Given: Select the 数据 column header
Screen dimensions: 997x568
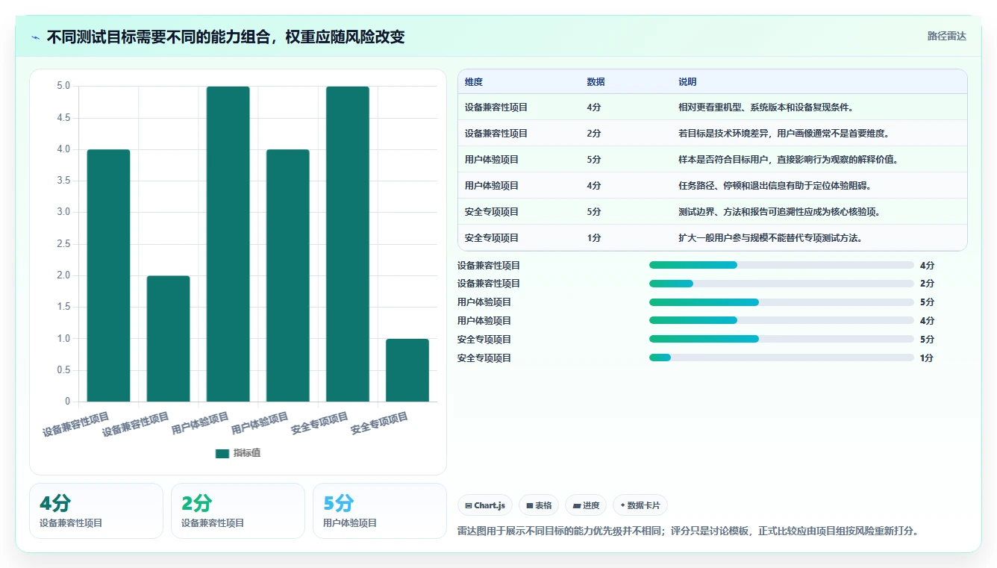Looking at the screenshot, I should point(596,82).
